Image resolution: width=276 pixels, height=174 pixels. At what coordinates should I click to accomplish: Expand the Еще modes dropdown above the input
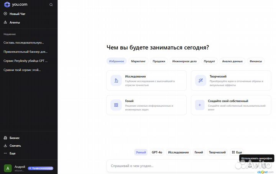237,152
